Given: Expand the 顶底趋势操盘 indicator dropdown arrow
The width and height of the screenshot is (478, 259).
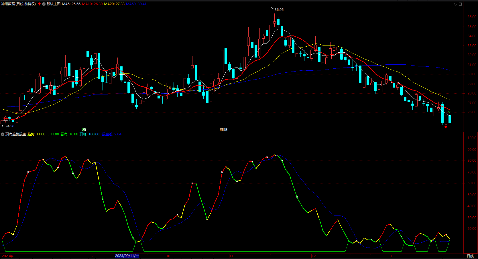Looking at the screenshot, I should [3, 134].
